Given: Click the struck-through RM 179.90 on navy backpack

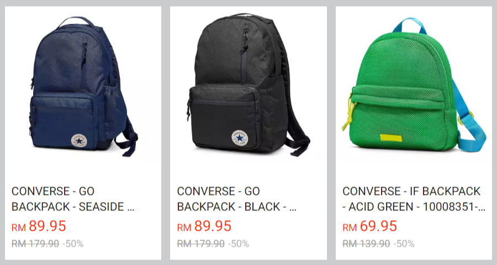Looking at the screenshot, I should (x=35, y=244).
